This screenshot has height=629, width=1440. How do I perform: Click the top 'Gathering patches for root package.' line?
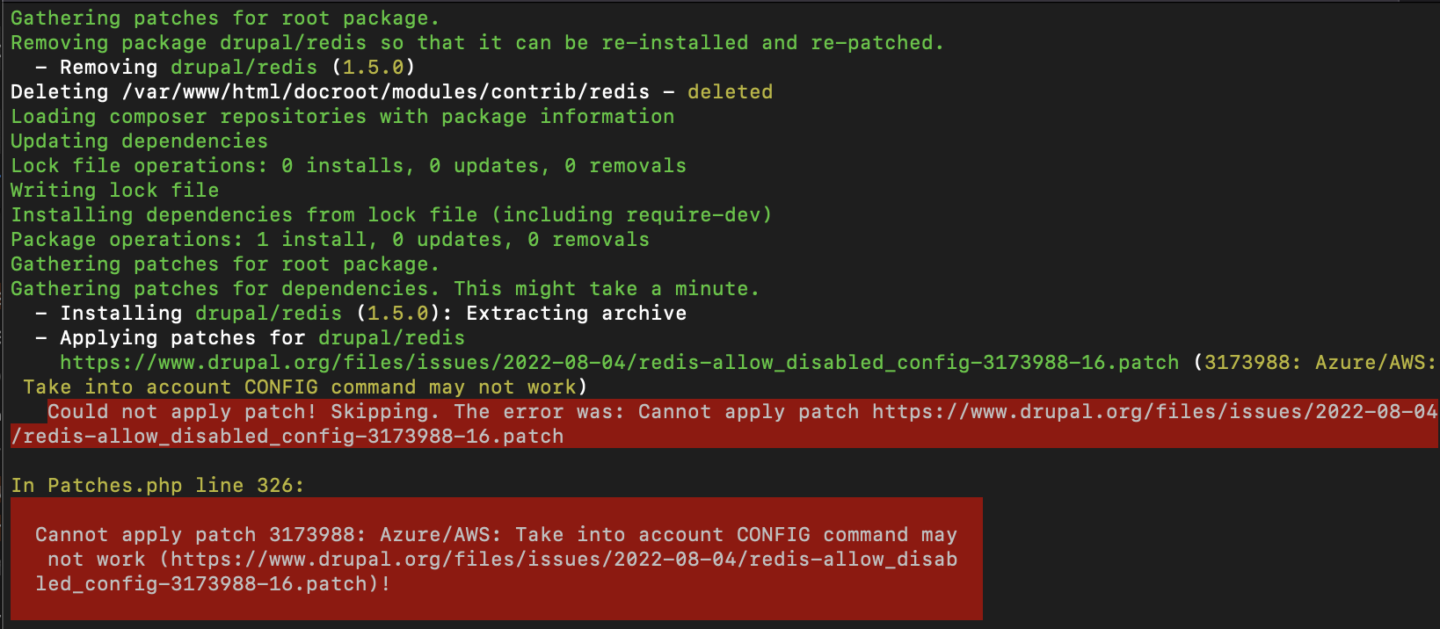(x=225, y=18)
